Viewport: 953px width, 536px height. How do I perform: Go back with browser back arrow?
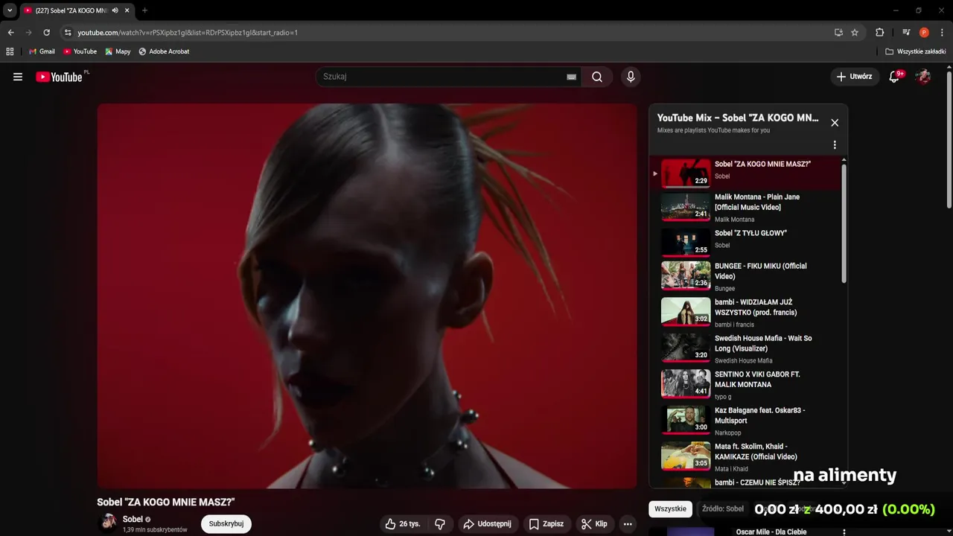tap(10, 33)
